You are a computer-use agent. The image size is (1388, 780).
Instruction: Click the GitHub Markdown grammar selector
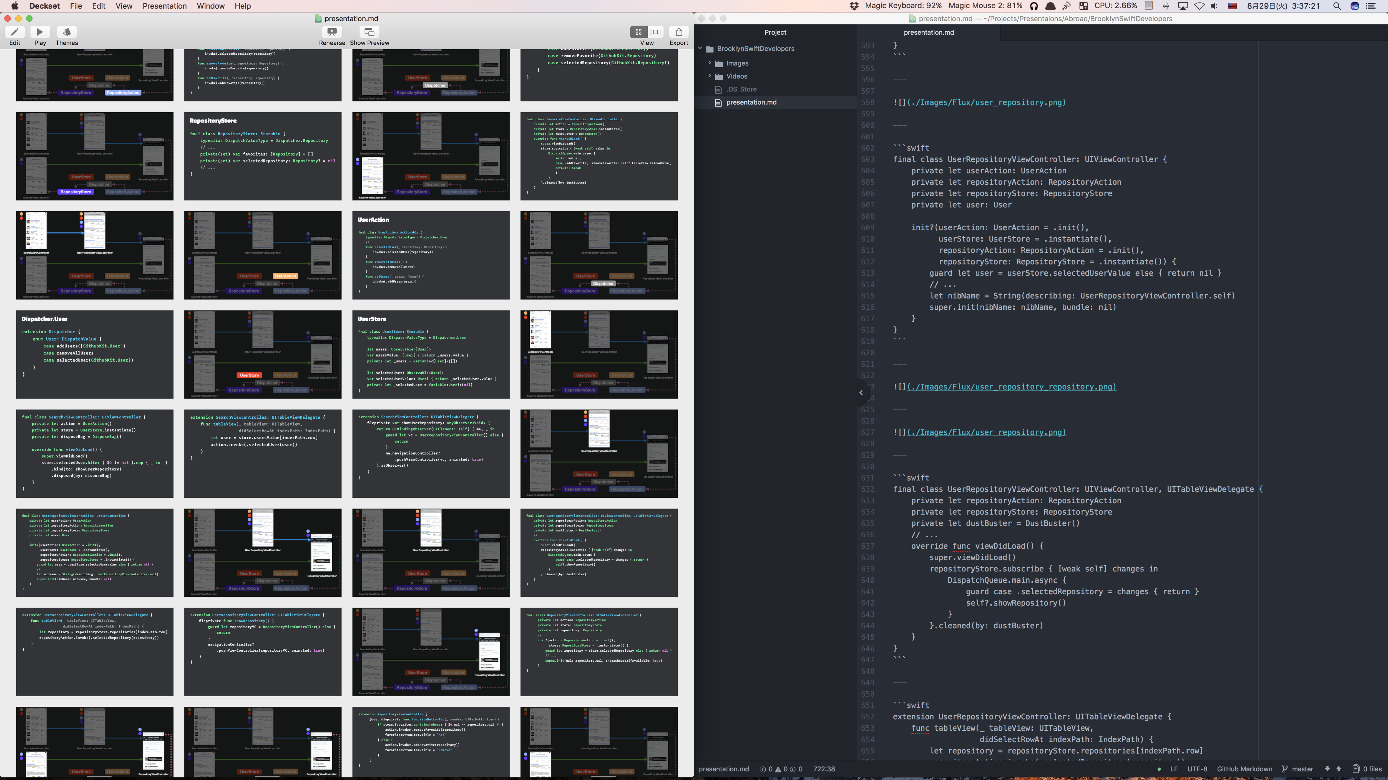[x=1244, y=769]
